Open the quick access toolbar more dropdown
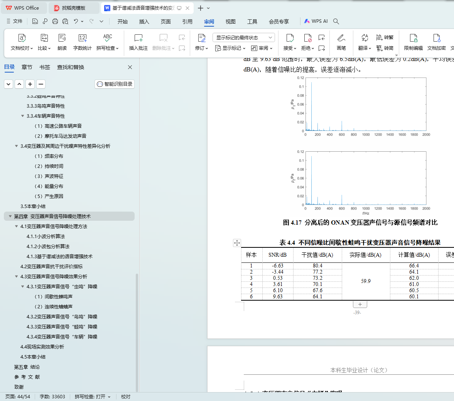 click(x=101, y=21)
